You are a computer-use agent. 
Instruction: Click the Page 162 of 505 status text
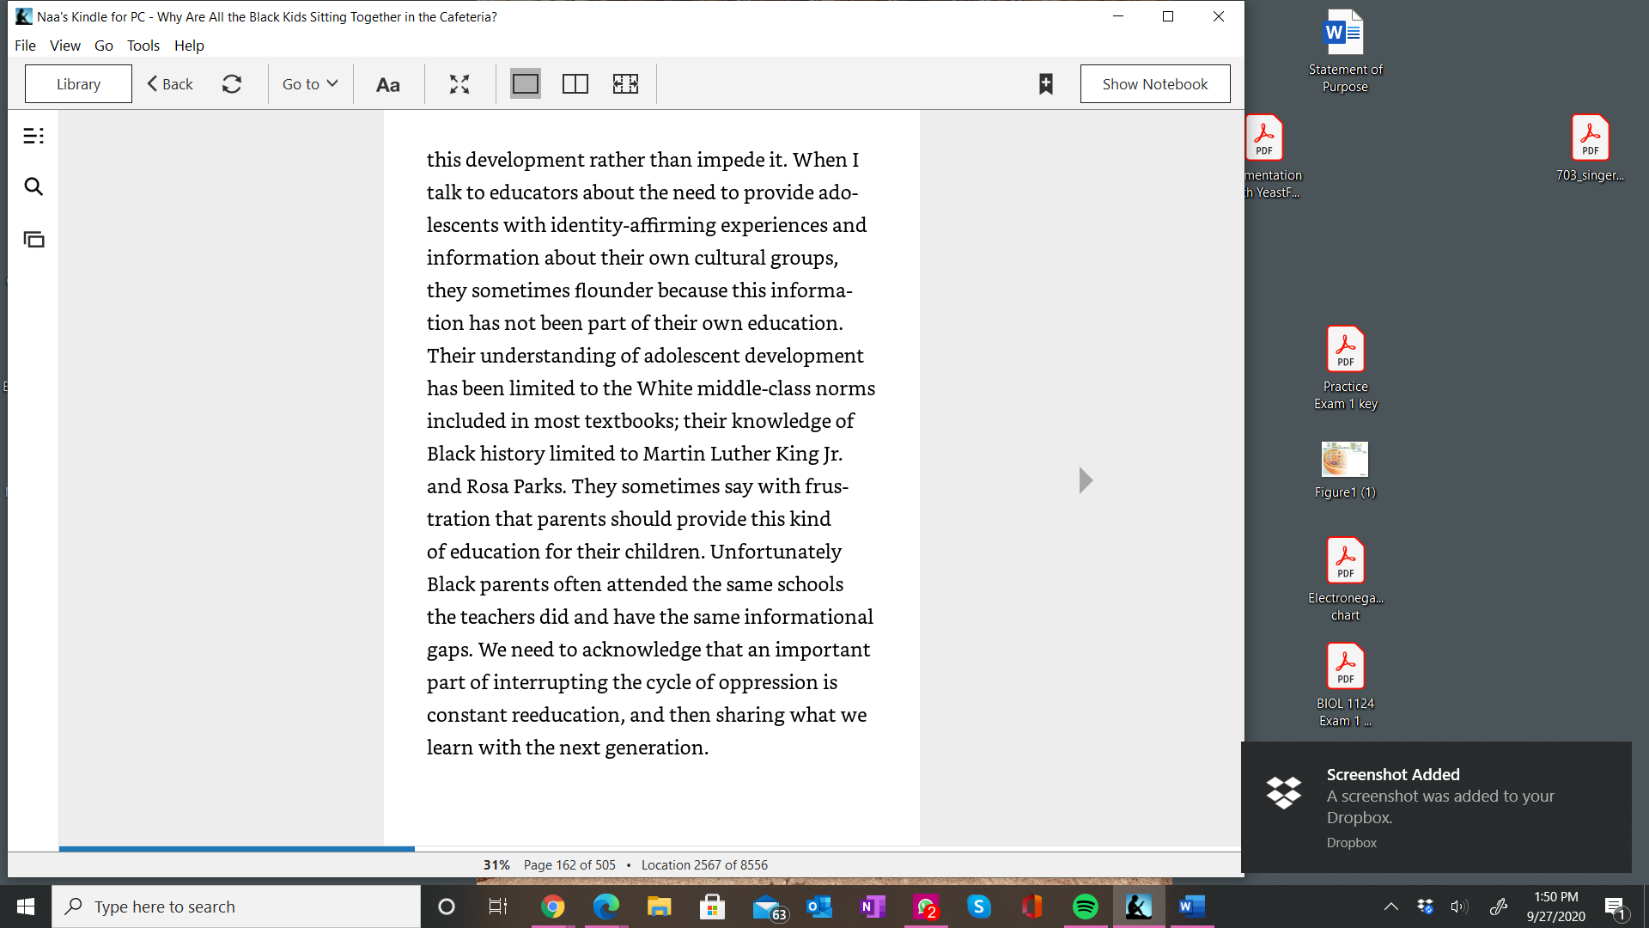(x=569, y=865)
